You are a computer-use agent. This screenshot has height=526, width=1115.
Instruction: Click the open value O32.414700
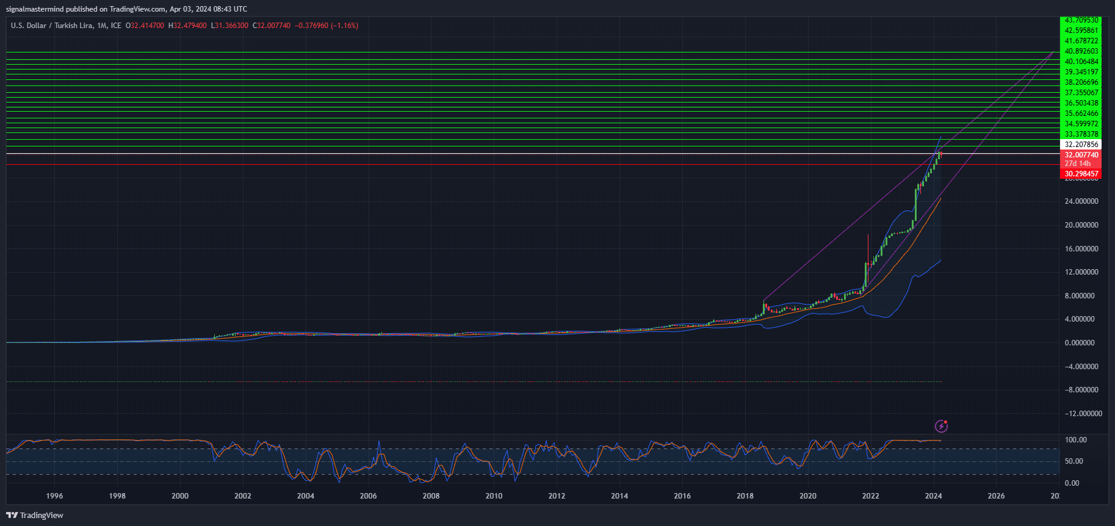(145, 26)
